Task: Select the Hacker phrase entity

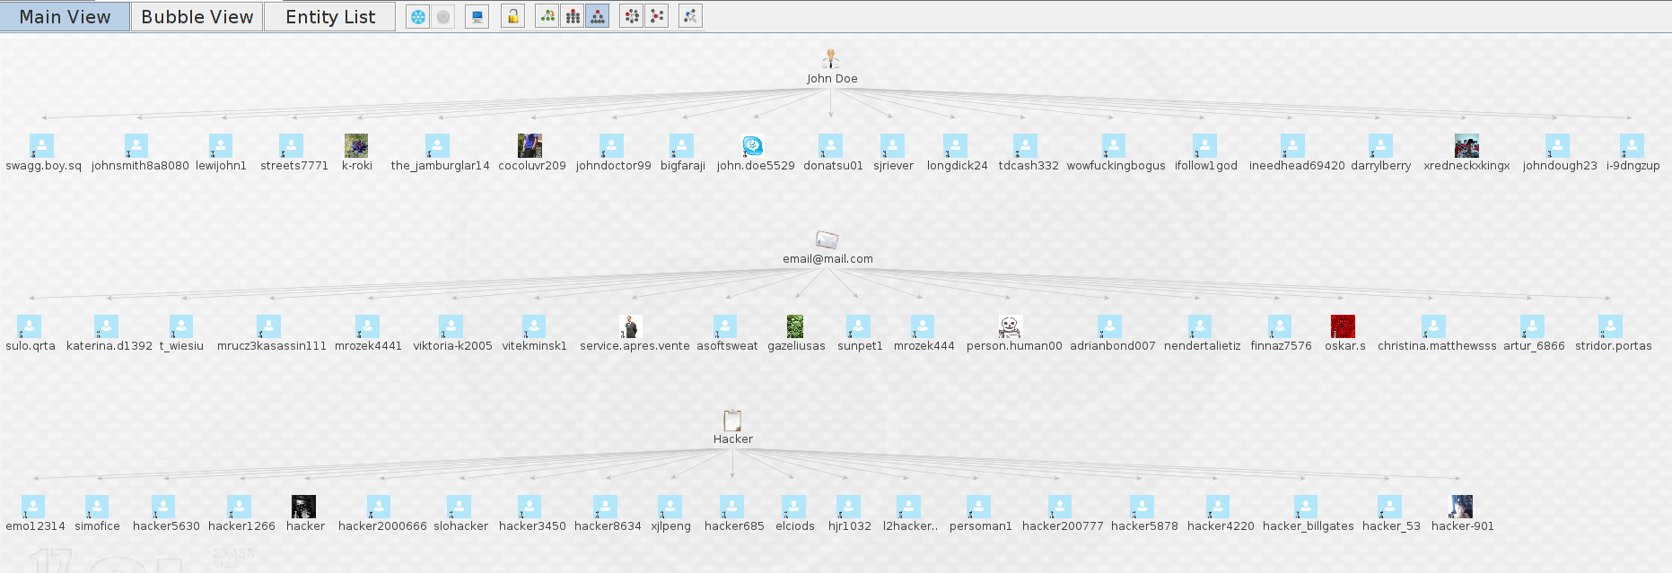Action: [x=732, y=421]
